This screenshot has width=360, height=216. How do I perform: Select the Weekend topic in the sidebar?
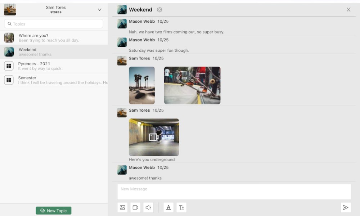54,52
